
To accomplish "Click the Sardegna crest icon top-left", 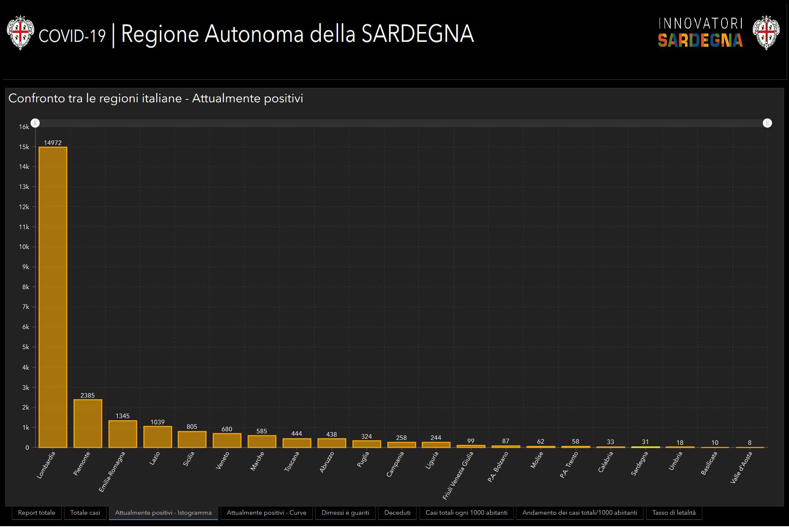I will 20,33.
